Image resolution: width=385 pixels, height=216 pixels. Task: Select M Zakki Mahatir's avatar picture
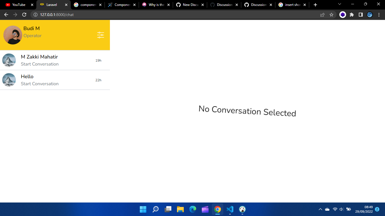9,60
